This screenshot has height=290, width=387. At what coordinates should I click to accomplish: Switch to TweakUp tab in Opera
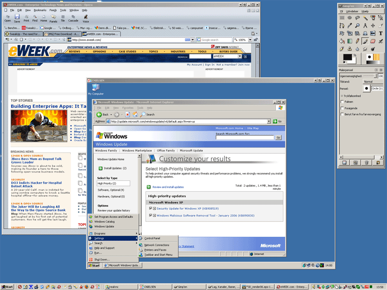click(x=24, y=34)
